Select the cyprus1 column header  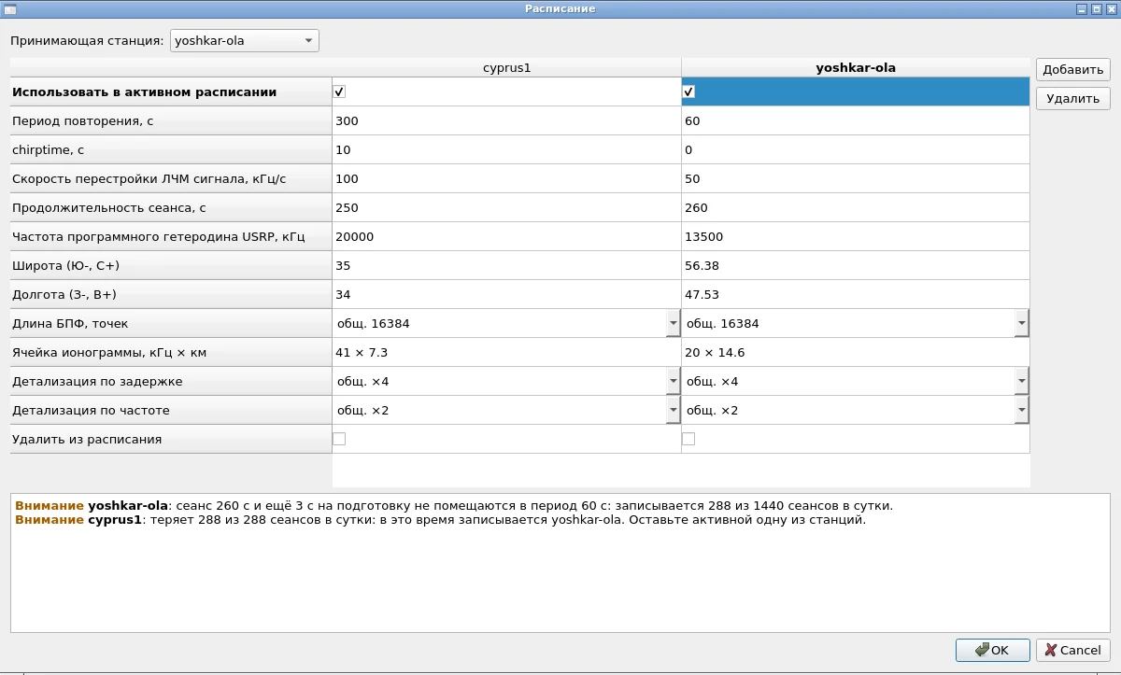507,67
